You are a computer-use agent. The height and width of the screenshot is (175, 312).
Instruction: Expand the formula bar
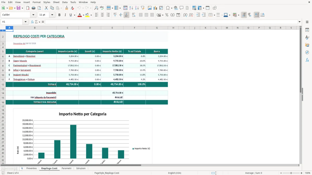pyautogui.click(x=300, y=22)
